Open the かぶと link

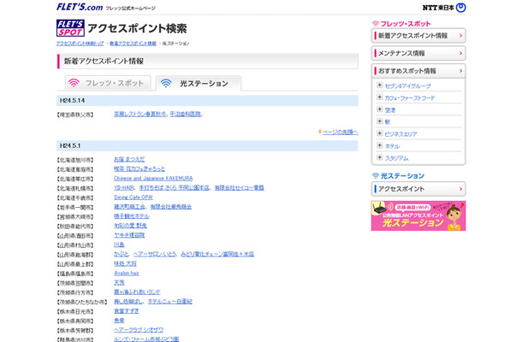coord(122,254)
